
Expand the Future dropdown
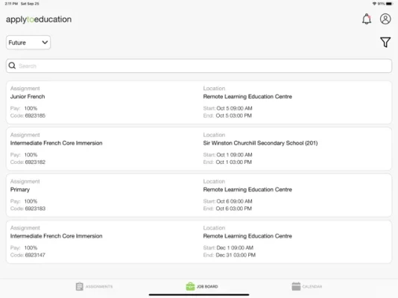(28, 42)
